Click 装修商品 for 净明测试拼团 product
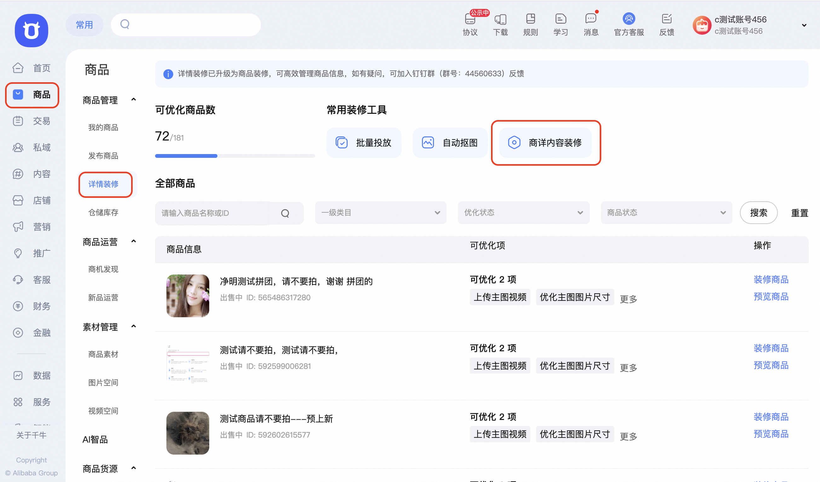Viewport: 820px width, 482px height. (x=771, y=279)
